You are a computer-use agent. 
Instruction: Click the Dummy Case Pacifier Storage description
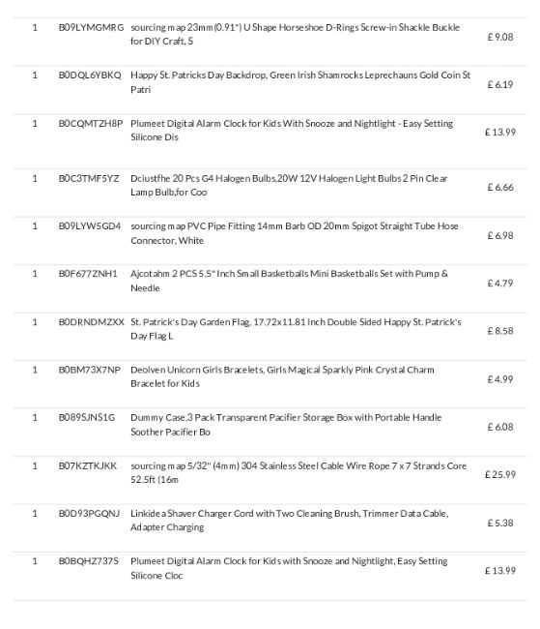pos(286,425)
